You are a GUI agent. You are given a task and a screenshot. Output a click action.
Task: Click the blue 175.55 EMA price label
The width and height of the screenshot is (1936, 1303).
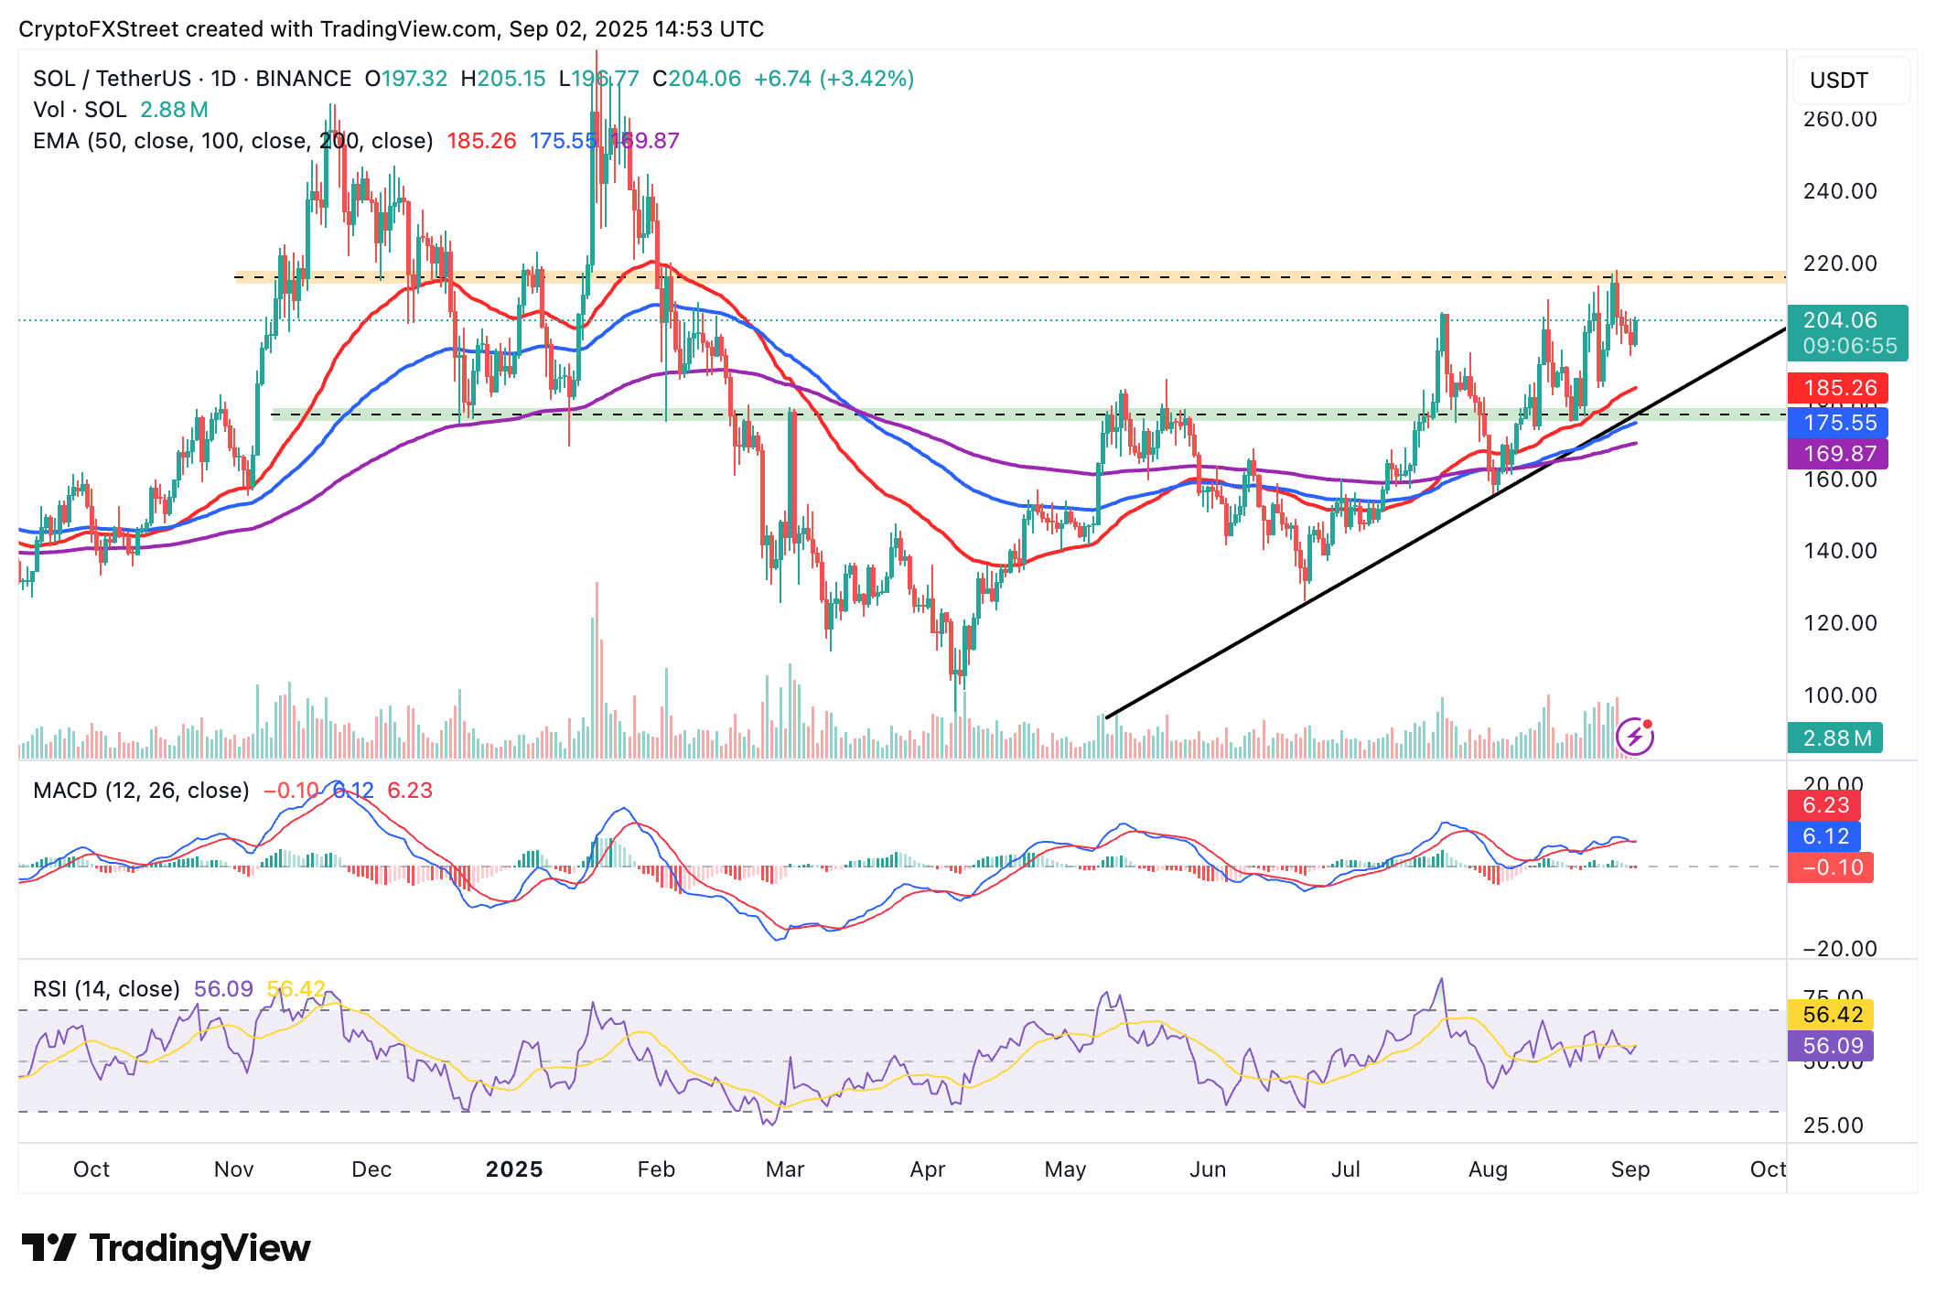pos(1839,423)
